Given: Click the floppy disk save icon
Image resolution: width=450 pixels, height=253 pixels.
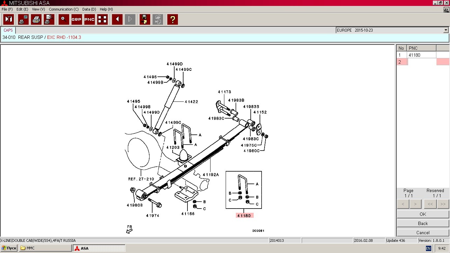Looking at the screenshot, I should [x=145, y=19].
